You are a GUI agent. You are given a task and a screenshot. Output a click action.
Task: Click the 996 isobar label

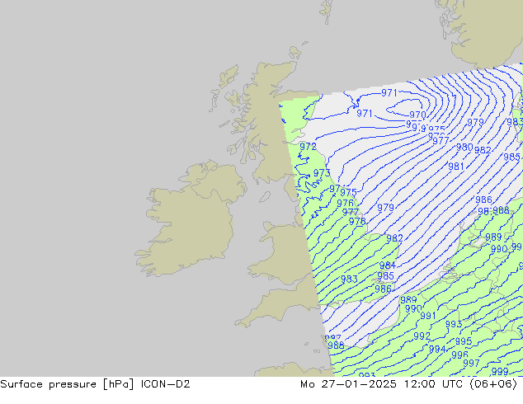[460, 355]
